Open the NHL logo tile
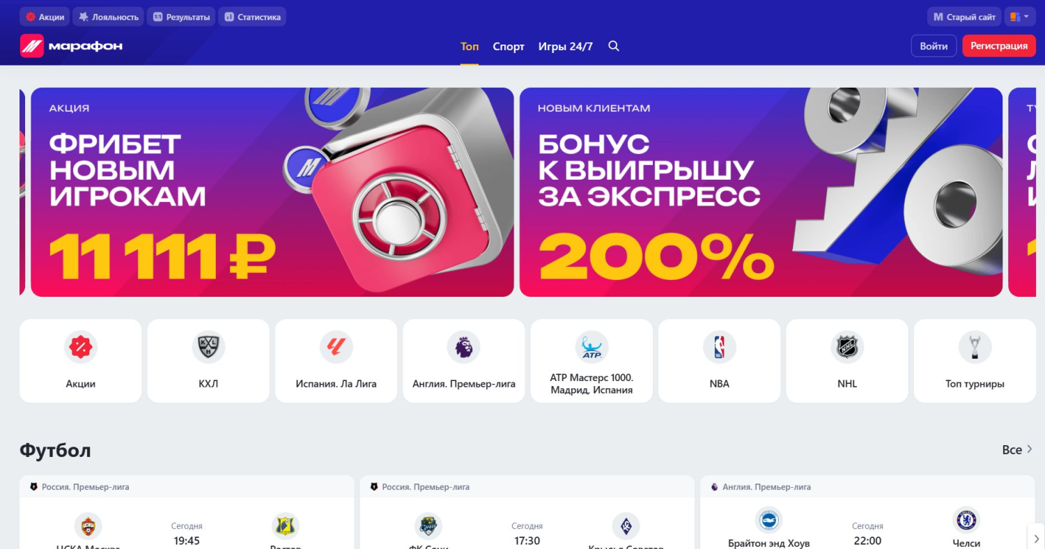The height and width of the screenshot is (549, 1045). pos(847,361)
